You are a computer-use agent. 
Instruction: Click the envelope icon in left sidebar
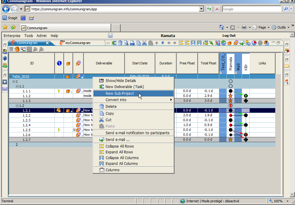click(x=5, y=89)
